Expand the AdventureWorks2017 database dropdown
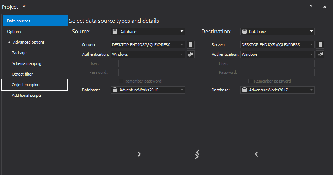The image size is (333, 175). pyautogui.click(x=277, y=90)
